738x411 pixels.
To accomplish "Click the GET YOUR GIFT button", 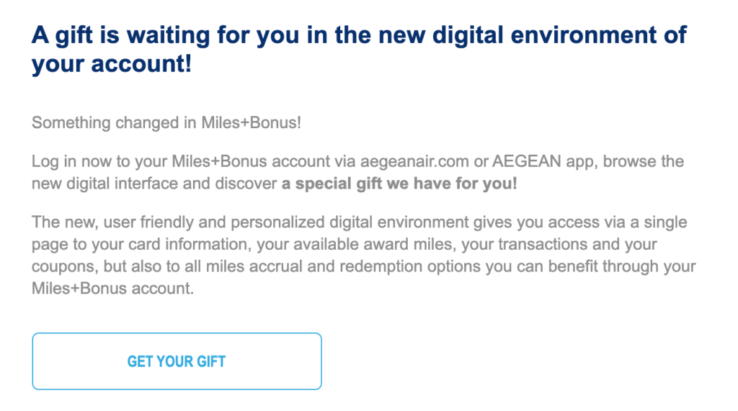I will [x=177, y=361].
